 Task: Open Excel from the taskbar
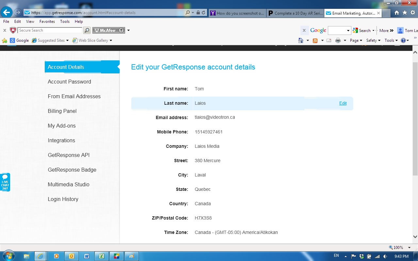point(102,256)
